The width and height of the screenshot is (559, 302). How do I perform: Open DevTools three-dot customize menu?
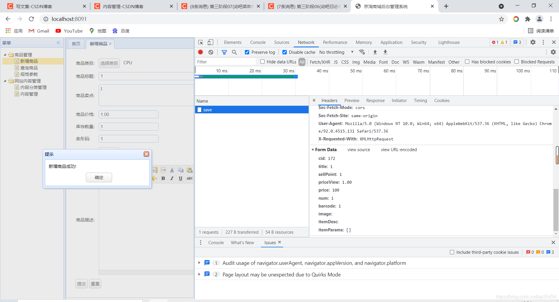543,42
